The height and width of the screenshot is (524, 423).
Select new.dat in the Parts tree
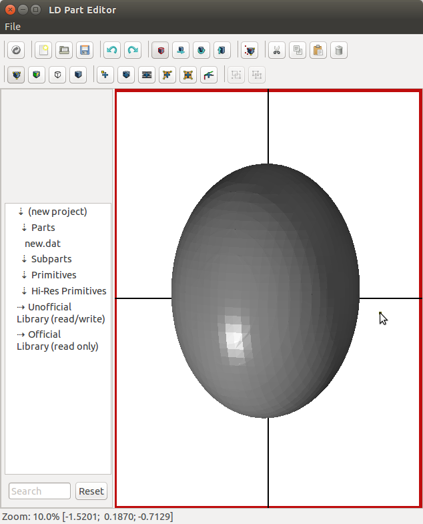pos(43,244)
